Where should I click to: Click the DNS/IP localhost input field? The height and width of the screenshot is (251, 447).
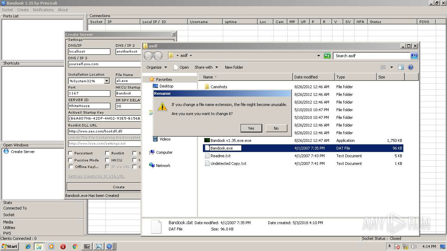tap(89, 51)
